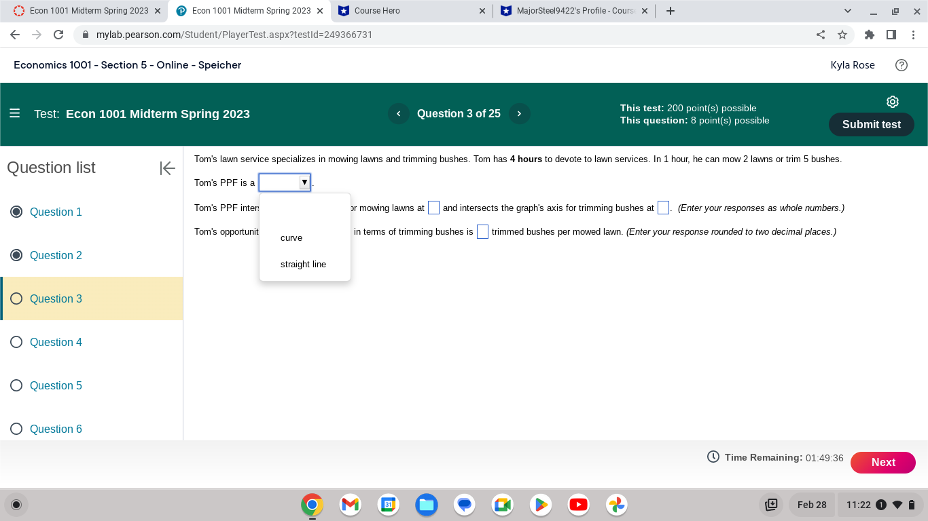Advance with the next question arrow
The height and width of the screenshot is (521, 928).
click(519, 113)
